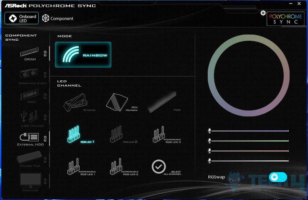
Task: Click the COMPONENT SYNC heading
Action: pyautogui.click(x=21, y=37)
